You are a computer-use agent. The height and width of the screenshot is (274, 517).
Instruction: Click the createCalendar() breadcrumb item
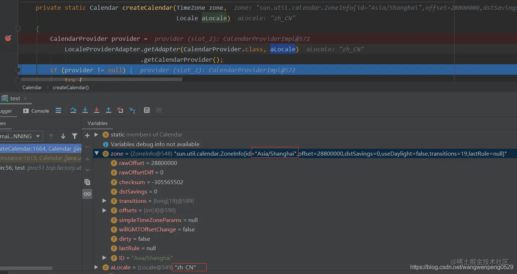pos(71,87)
